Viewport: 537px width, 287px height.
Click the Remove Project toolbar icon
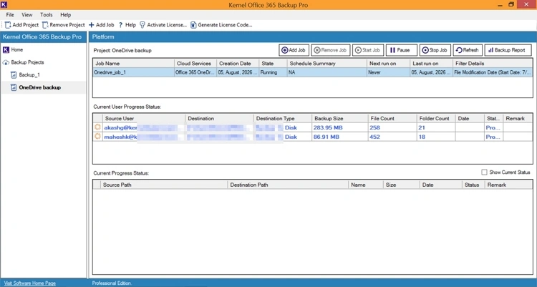(45, 25)
